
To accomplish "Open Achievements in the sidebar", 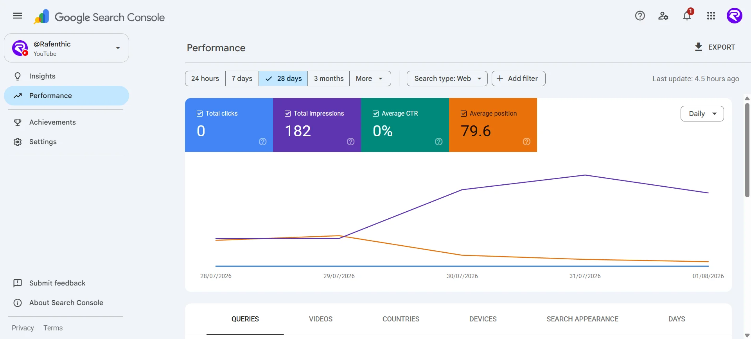I will tap(66, 122).
